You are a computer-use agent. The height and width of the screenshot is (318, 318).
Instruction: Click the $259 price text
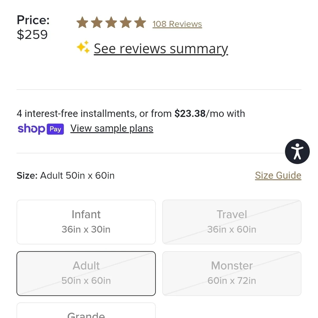(x=32, y=34)
